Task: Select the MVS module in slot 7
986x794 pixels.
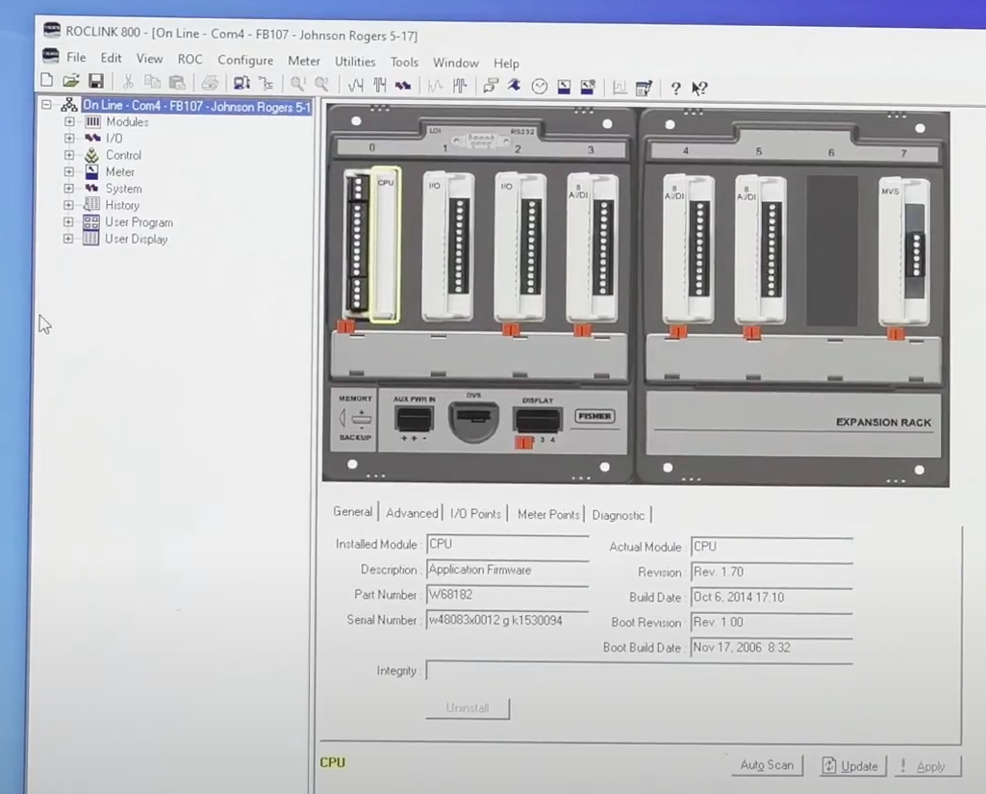Action: click(x=904, y=251)
